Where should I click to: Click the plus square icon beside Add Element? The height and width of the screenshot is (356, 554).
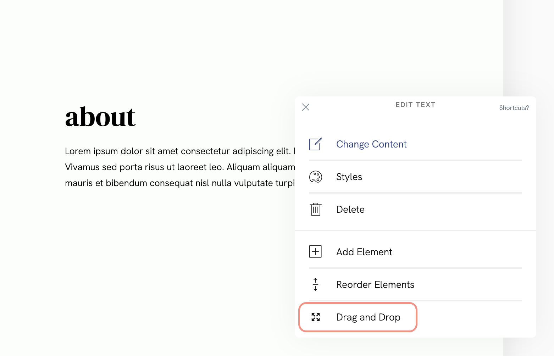(x=315, y=251)
